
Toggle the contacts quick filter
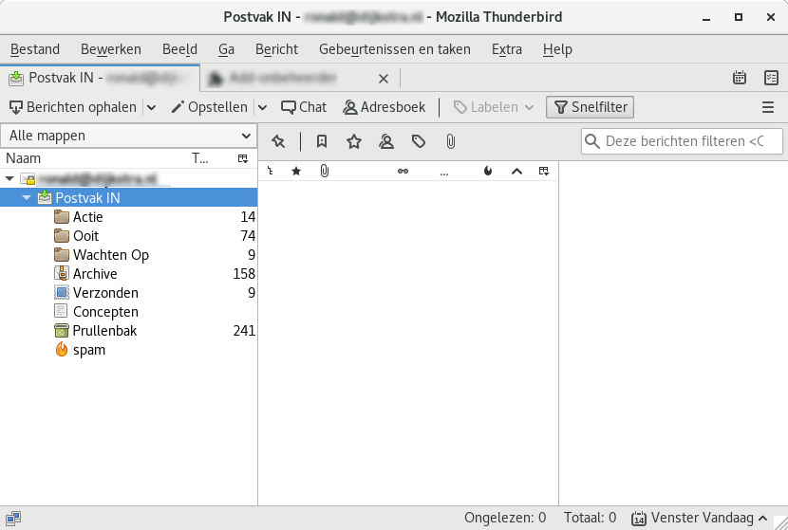click(386, 141)
